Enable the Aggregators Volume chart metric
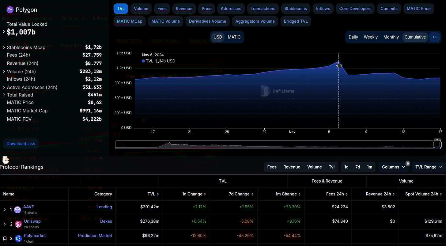 [255, 21]
